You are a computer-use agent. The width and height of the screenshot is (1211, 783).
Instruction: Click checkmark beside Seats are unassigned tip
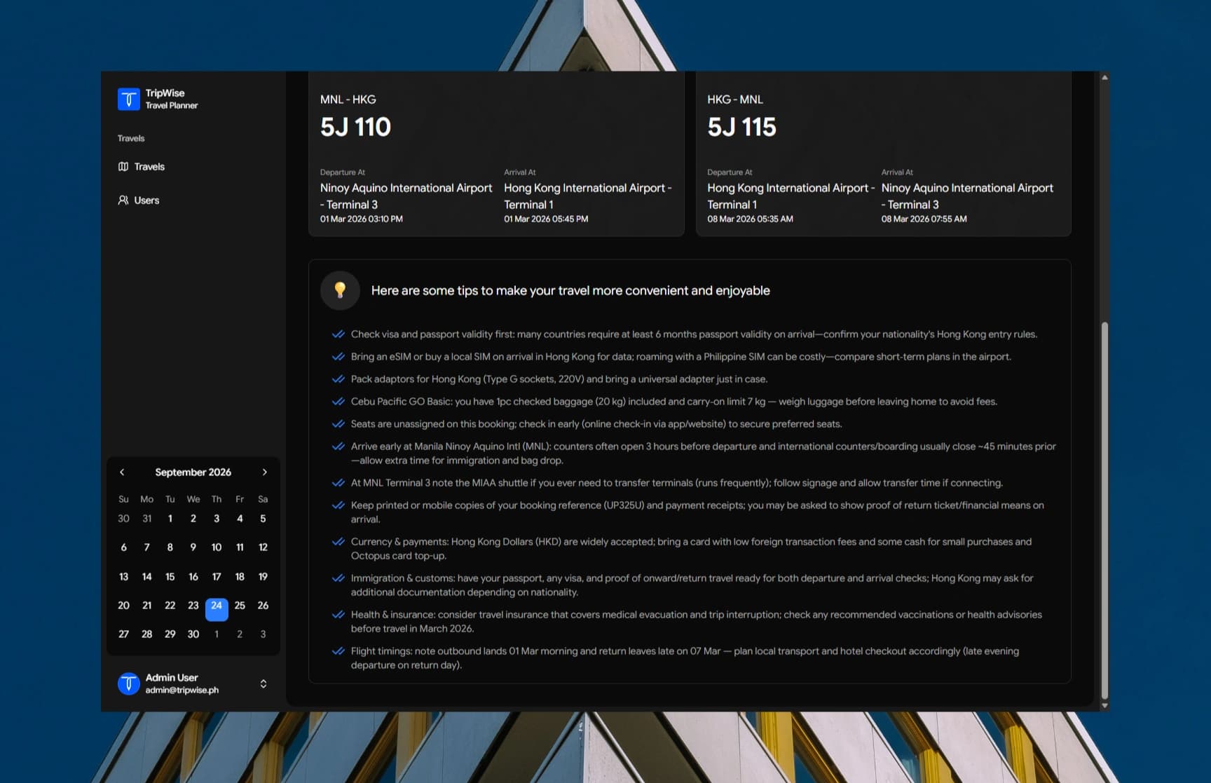point(338,424)
